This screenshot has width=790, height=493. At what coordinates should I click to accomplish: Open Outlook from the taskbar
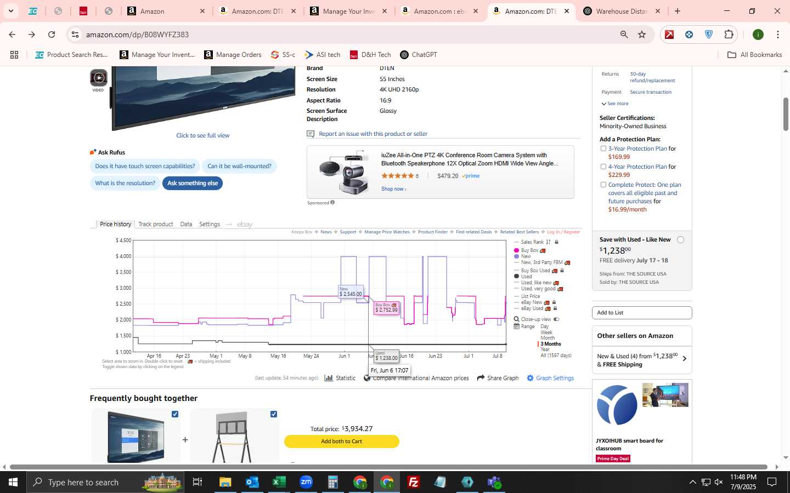[x=252, y=482]
